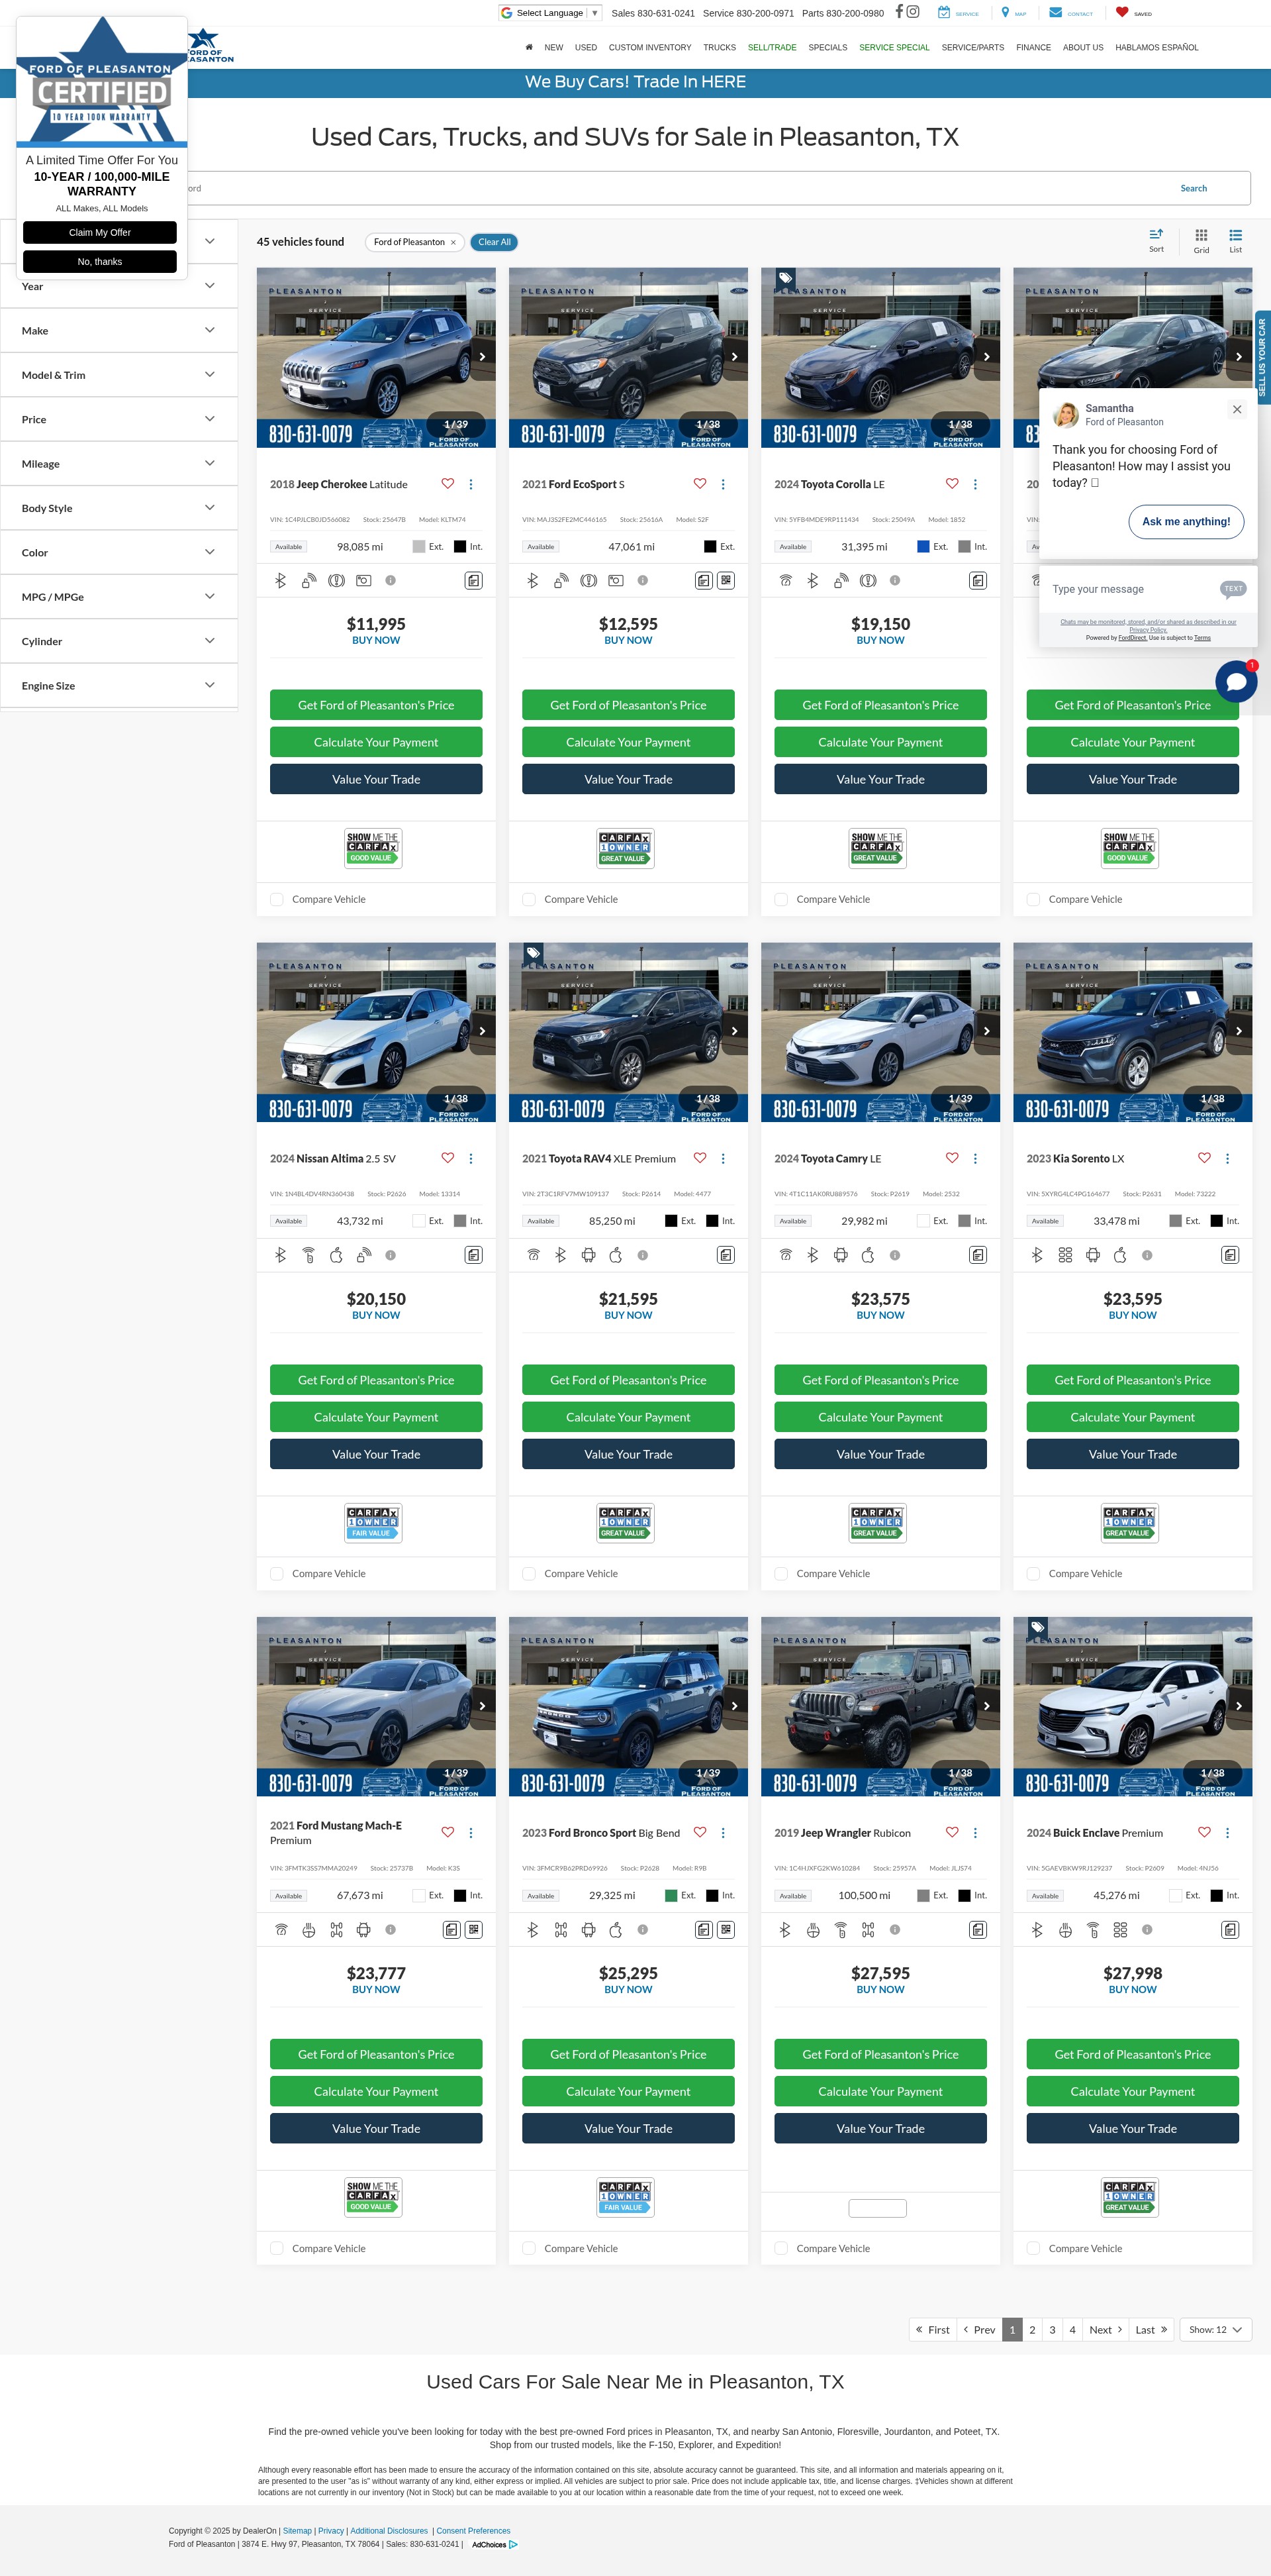Open the blue chat bubble icon

[1236, 682]
